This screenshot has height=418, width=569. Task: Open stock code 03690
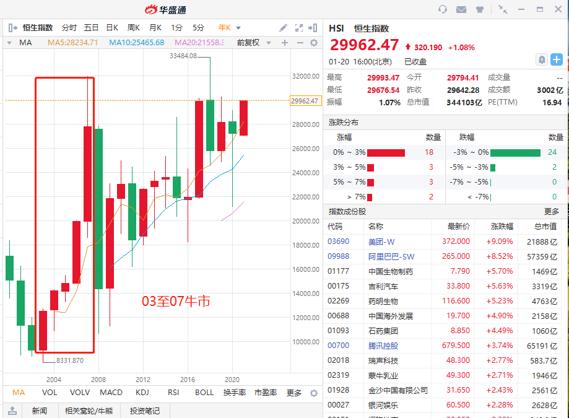[x=338, y=242]
